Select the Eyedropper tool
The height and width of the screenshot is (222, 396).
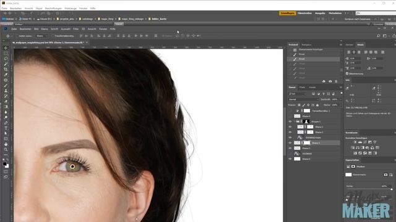[6, 75]
